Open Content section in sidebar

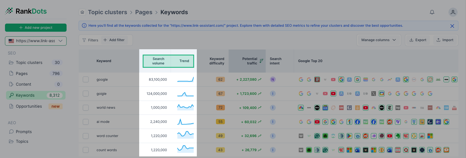click(36, 84)
